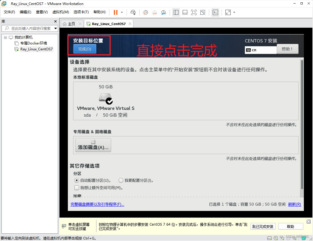Viewport: 313px width, 241px height.
Task: Open 完整磁盘摘要以及引导程序(F)... link
Action: pos(97,204)
